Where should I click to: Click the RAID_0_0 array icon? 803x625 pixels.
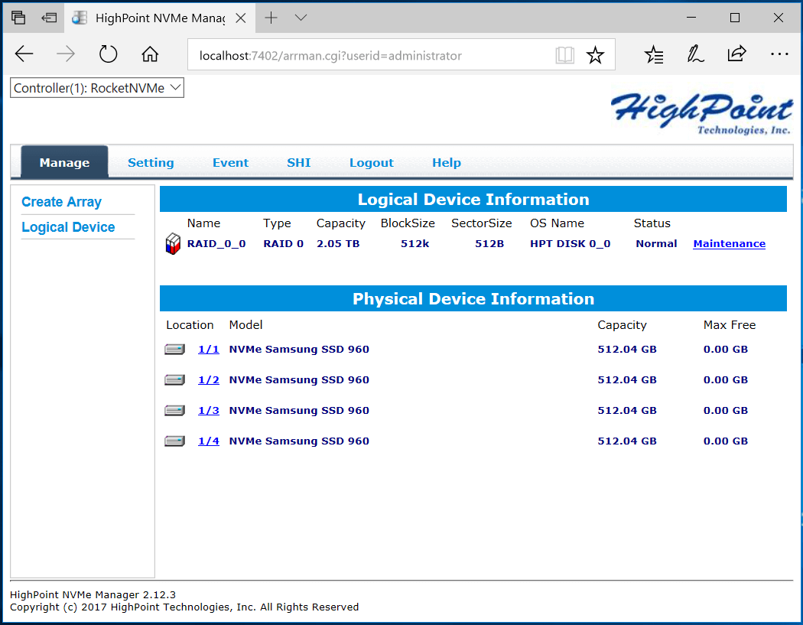(x=173, y=244)
